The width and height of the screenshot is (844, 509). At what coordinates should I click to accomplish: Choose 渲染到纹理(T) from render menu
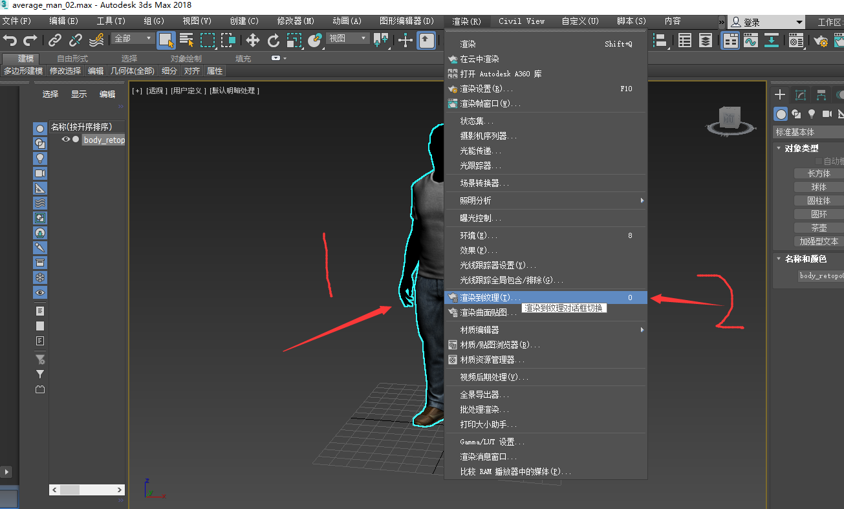[546, 298]
